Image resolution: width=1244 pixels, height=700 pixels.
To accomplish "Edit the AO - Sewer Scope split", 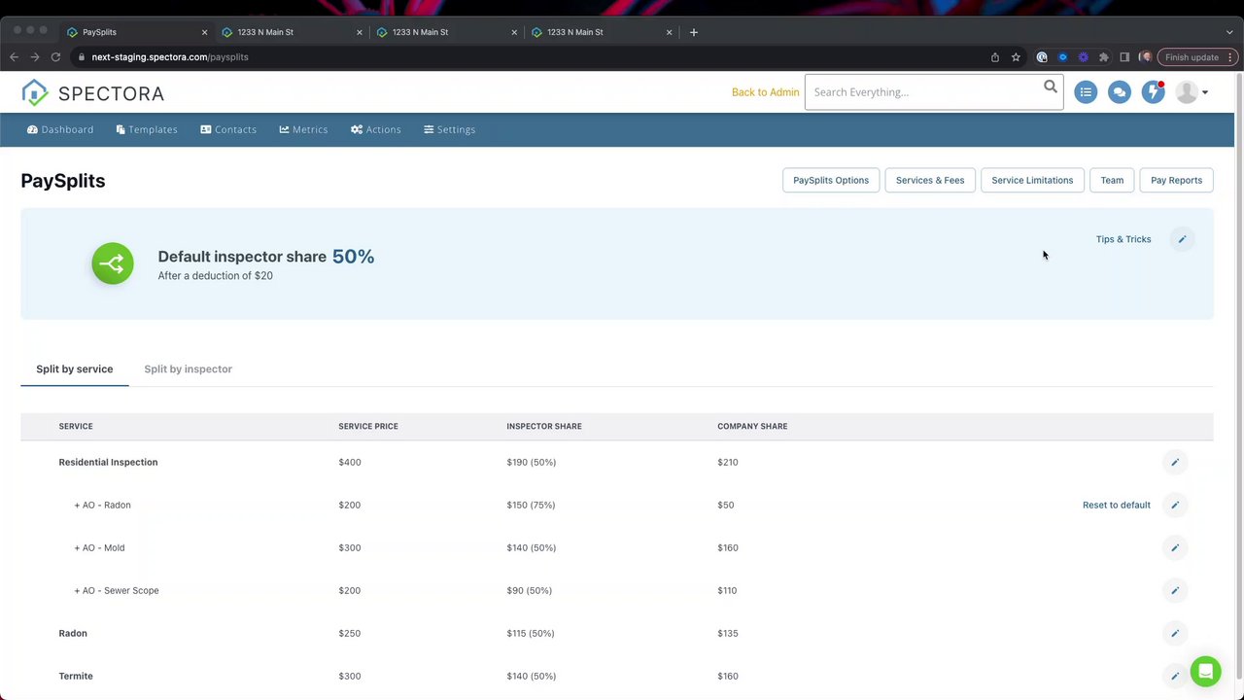I will pyautogui.click(x=1175, y=591).
